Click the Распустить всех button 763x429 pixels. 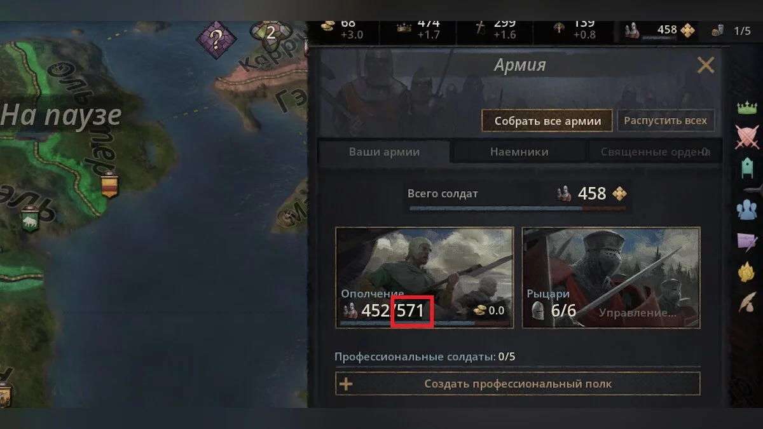click(x=666, y=121)
